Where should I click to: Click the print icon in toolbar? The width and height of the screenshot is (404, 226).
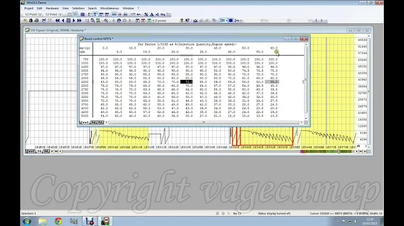(36, 21)
